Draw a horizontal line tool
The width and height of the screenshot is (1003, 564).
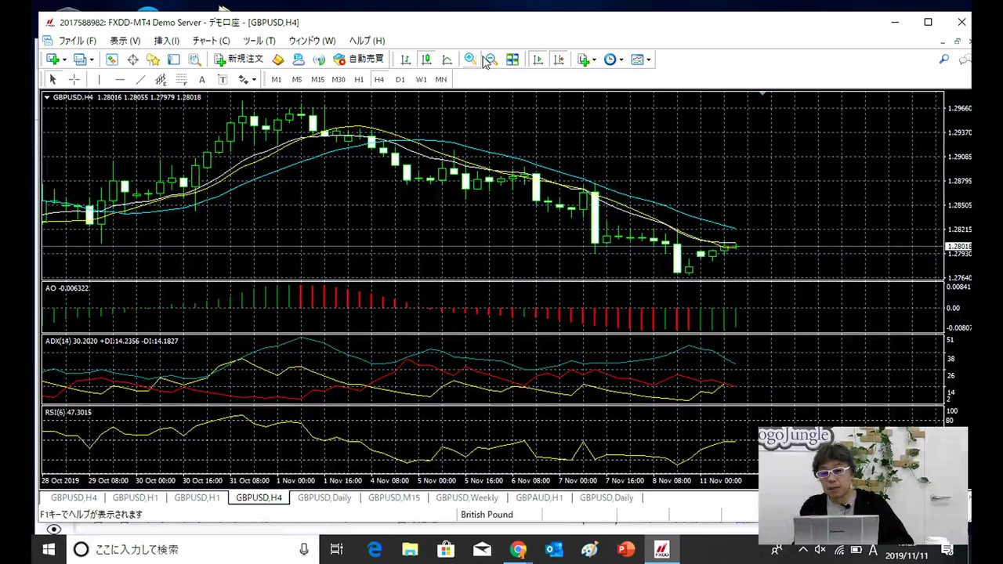point(119,79)
